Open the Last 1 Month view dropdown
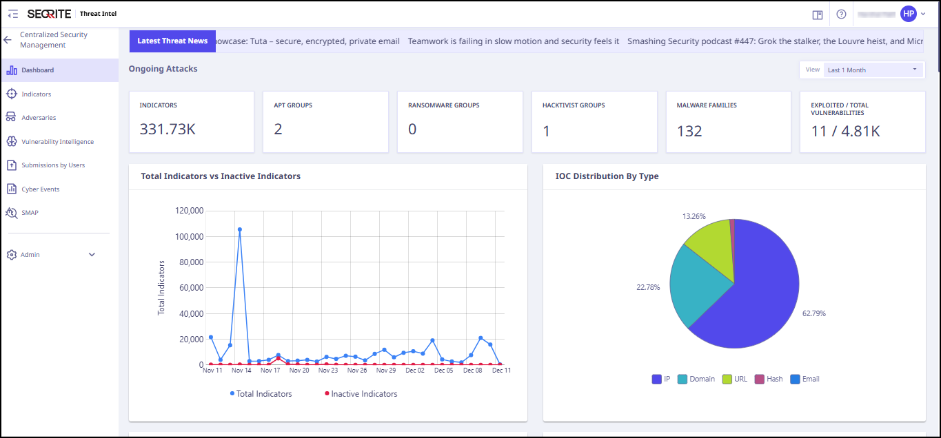The height and width of the screenshot is (438, 941). (x=872, y=70)
